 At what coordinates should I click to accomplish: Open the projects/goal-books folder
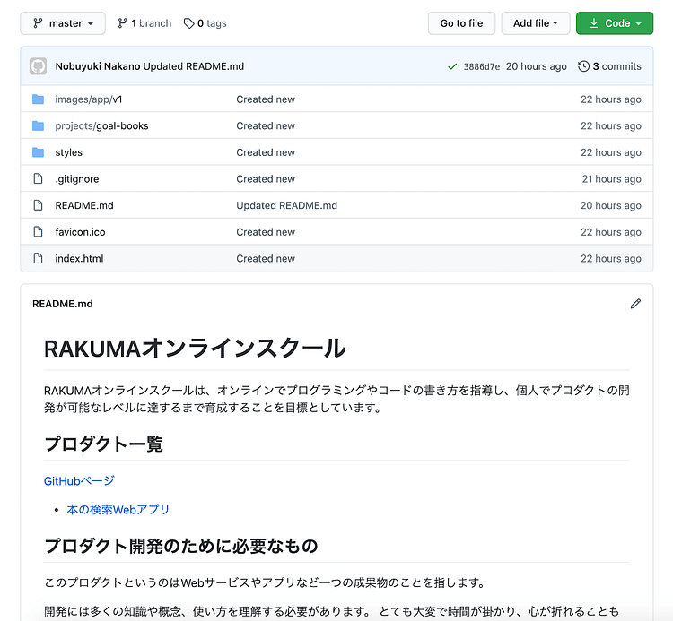[x=101, y=126]
